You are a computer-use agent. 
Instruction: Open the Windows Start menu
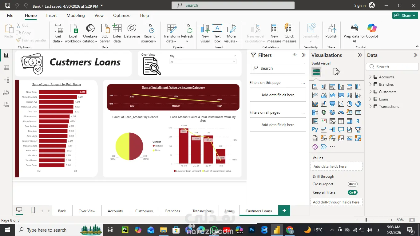(x=7, y=230)
